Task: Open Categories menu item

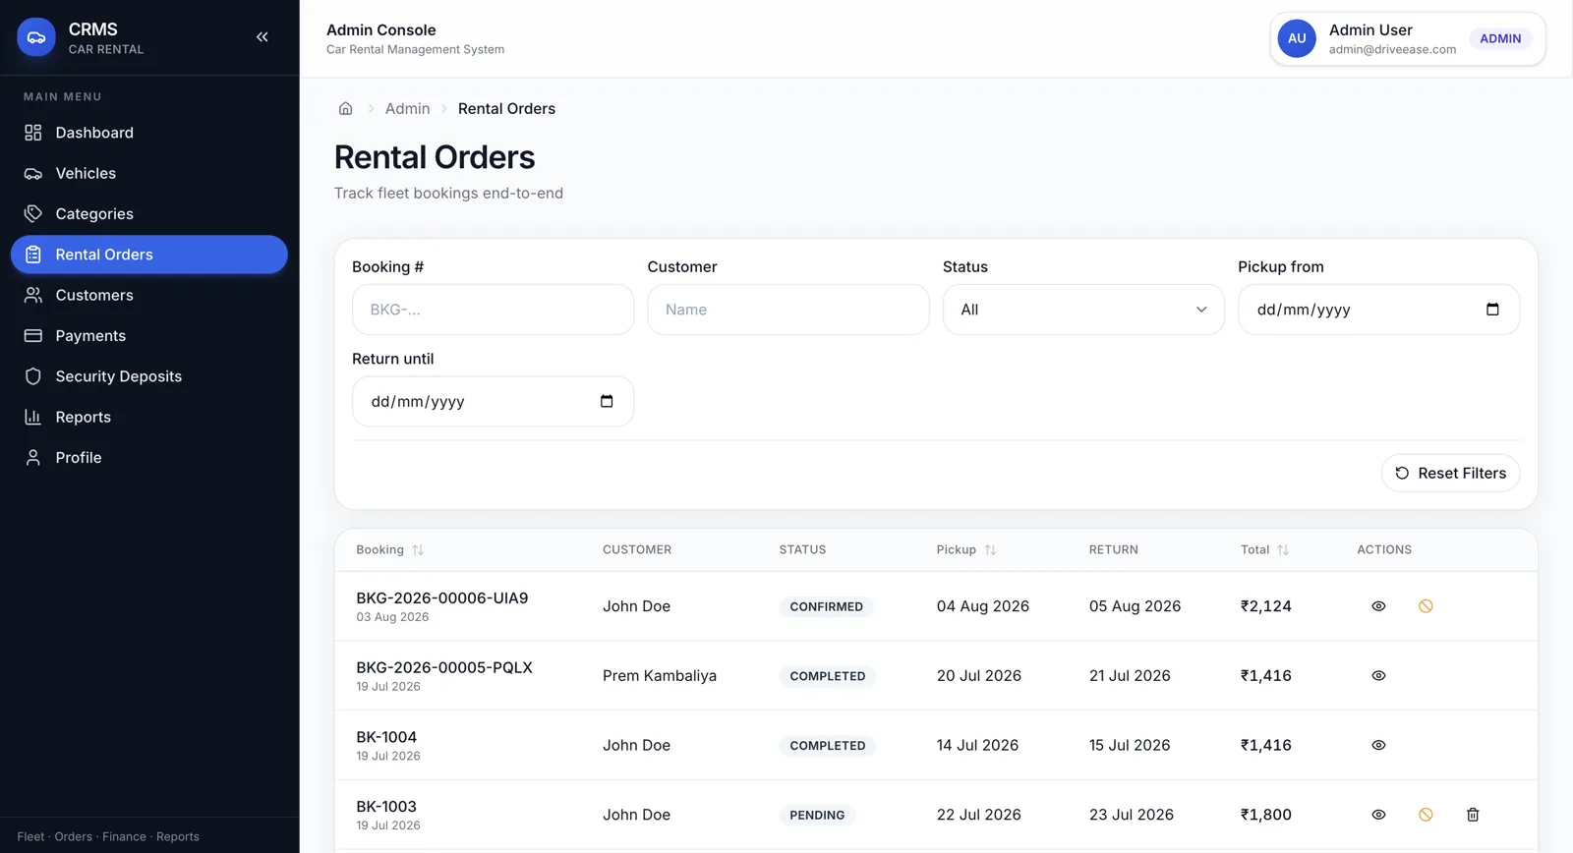Action: pos(149,214)
